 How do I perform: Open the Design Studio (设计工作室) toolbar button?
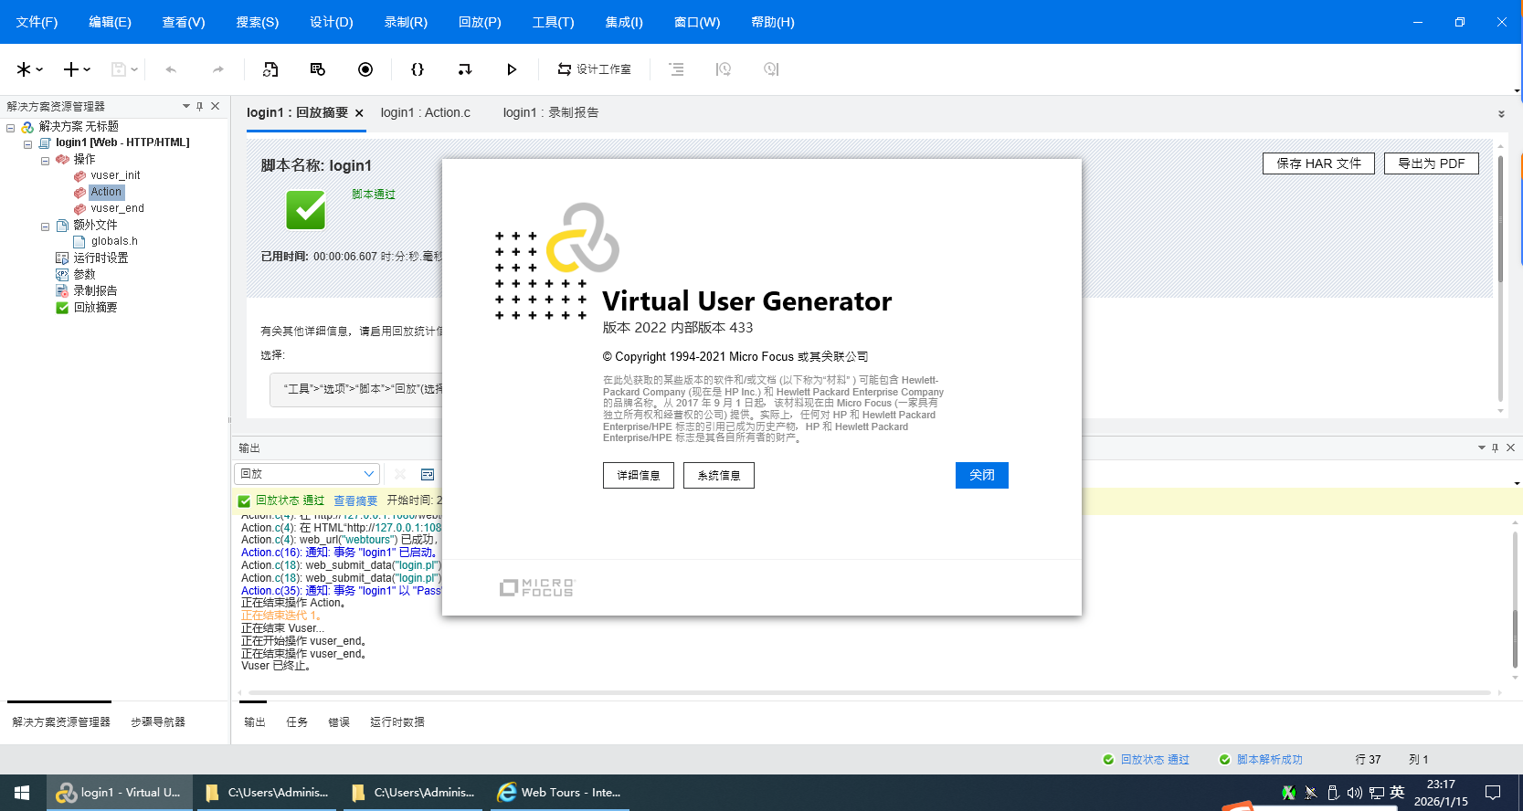pyautogui.click(x=595, y=69)
